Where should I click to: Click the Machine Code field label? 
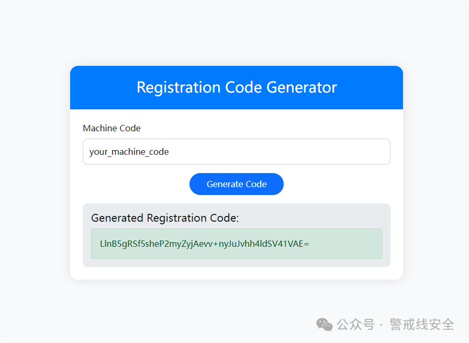click(111, 128)
